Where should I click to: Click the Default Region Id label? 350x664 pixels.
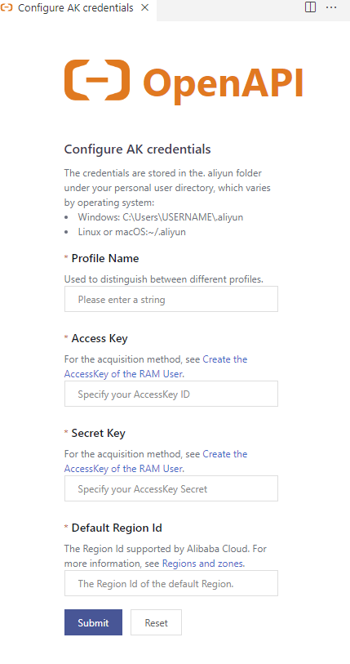(117, 528)
